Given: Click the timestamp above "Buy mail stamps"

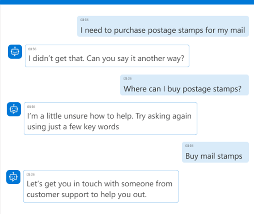Looking at the screenshot, I should pyautogui.click(x=189, y=146).
